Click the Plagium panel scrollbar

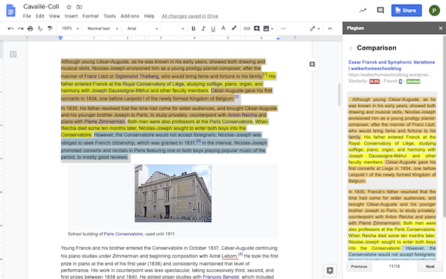click(445, 127)
